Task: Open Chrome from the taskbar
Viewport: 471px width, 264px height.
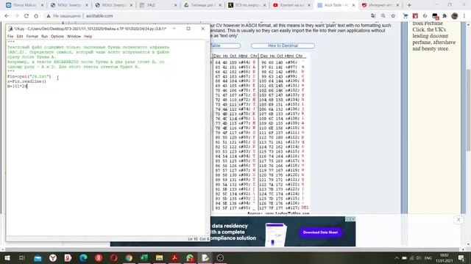Action: tap(129, 257)
